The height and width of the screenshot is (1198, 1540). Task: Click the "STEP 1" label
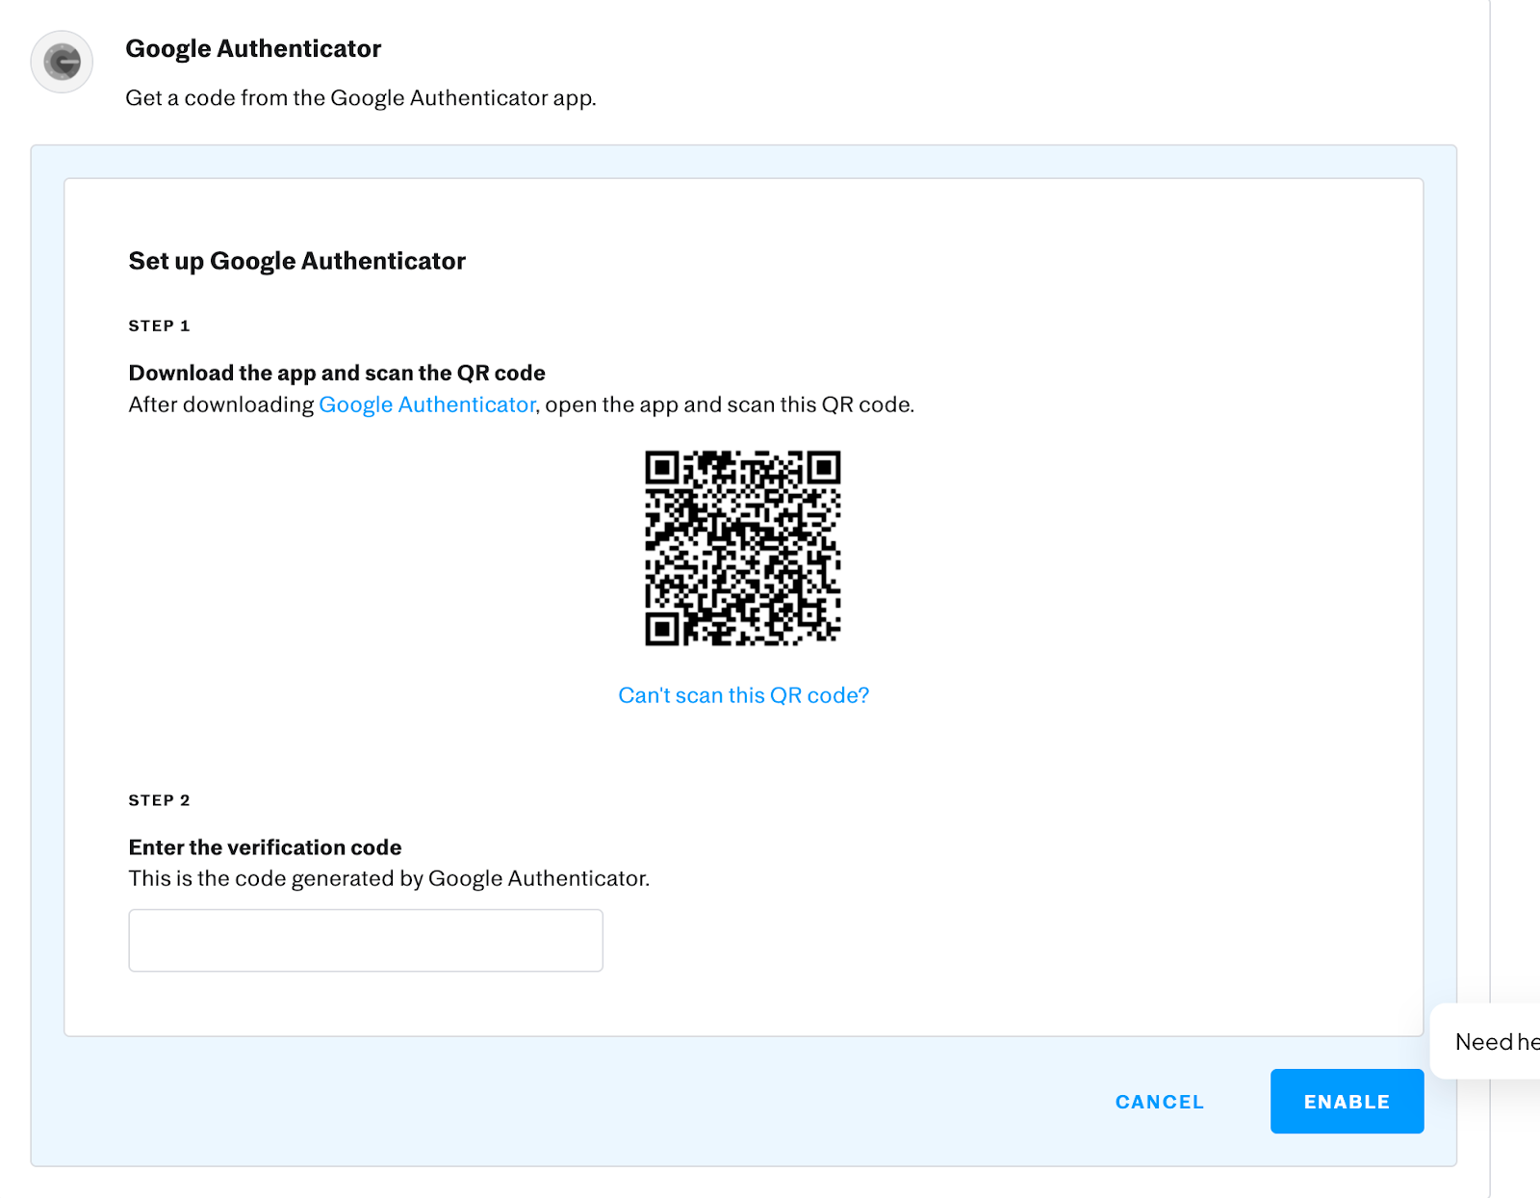159,326
